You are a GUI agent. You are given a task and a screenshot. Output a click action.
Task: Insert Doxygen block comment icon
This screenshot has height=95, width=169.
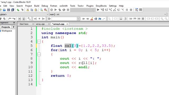[x=10, y=19]
